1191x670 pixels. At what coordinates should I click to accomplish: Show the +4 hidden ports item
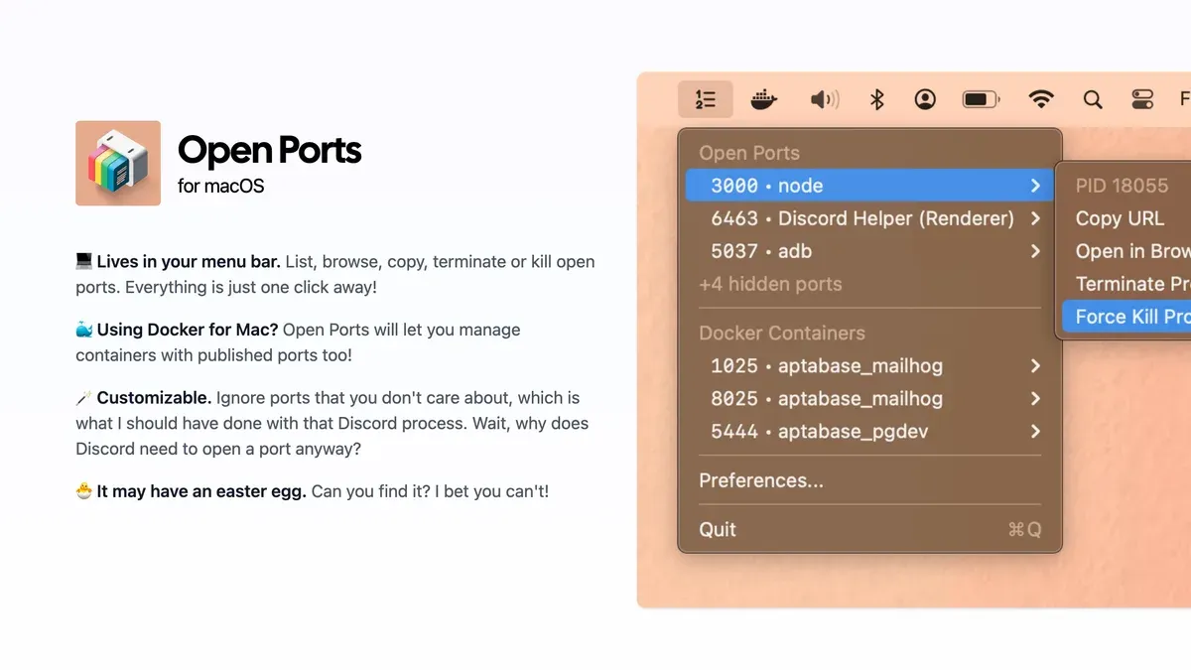point(770,284)
